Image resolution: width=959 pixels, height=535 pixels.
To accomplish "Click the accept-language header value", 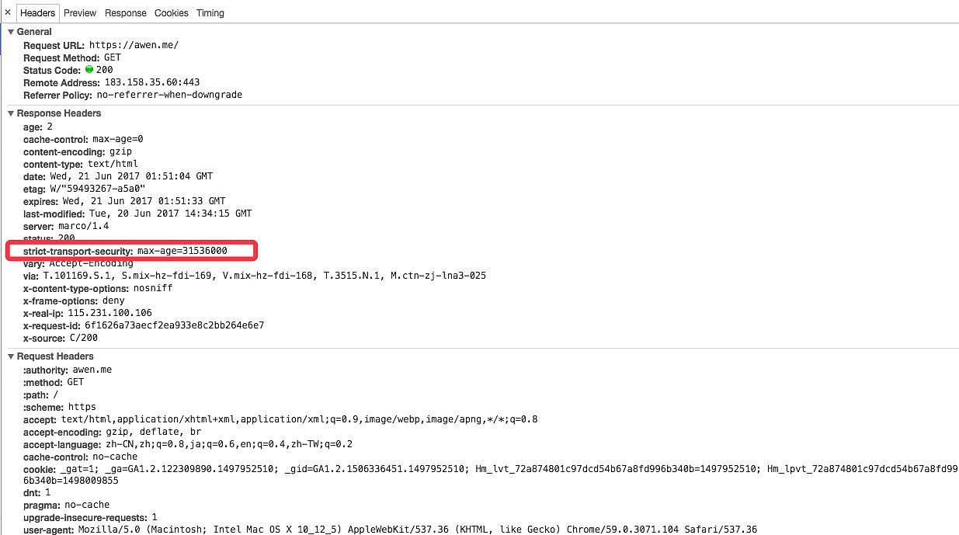I will click(229, 444).
